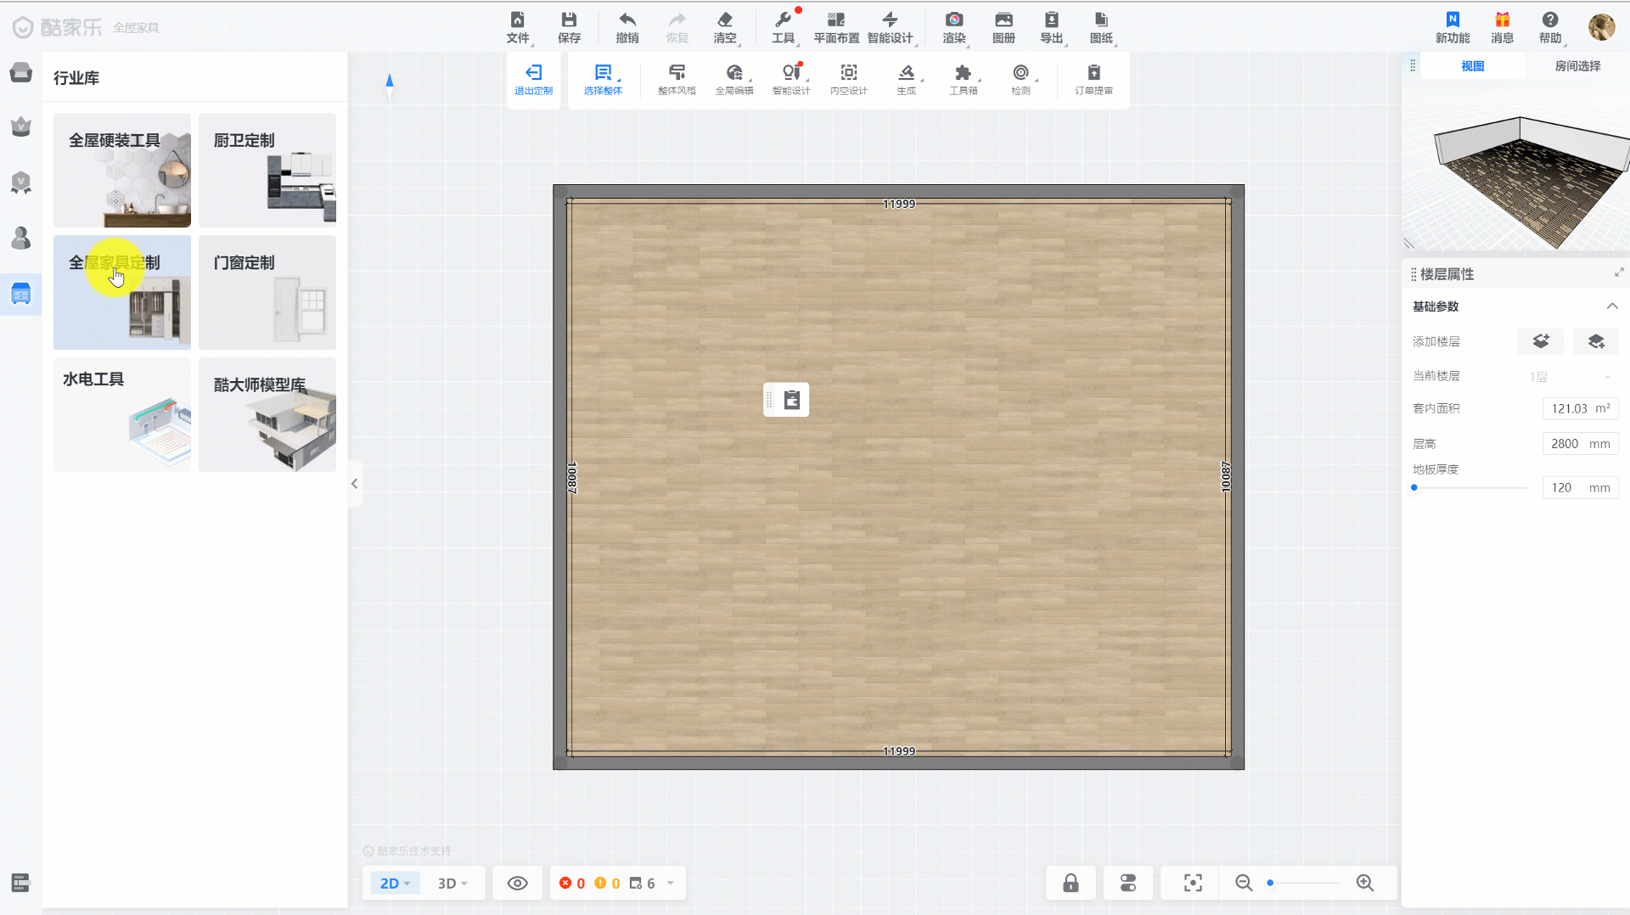Open the 文件 menu
Screen dimensions: 1630x915
click(x=517, y=27)
